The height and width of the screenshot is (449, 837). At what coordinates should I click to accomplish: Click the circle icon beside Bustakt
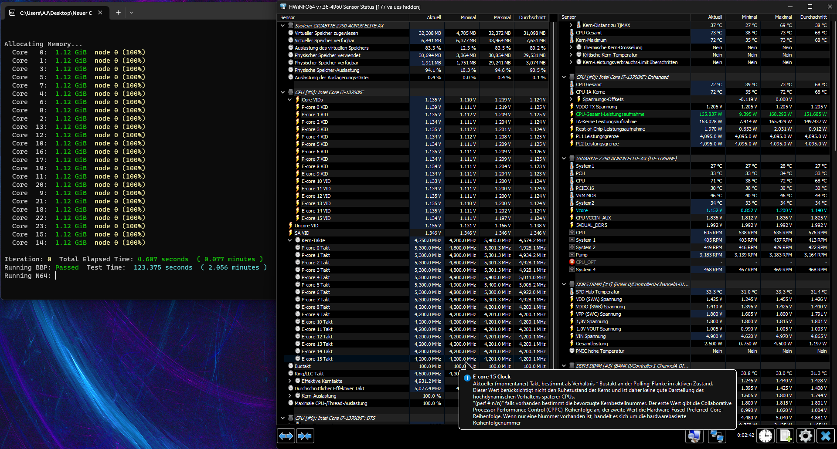click(291, 366)
